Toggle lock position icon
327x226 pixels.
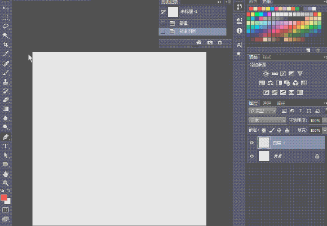pos(279,131)
